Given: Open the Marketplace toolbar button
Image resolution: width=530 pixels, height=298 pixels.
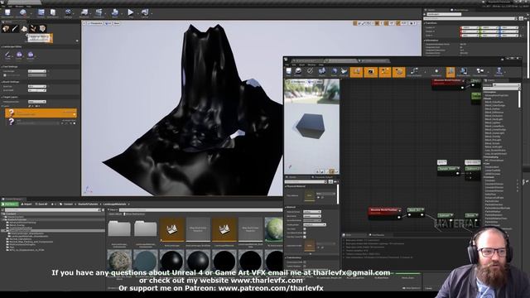Looking at the screenshot, I should tap(53, 13).
